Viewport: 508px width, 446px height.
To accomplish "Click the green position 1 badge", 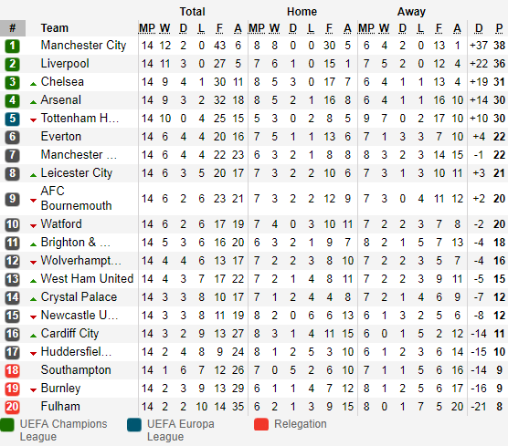I will (12, 46).
